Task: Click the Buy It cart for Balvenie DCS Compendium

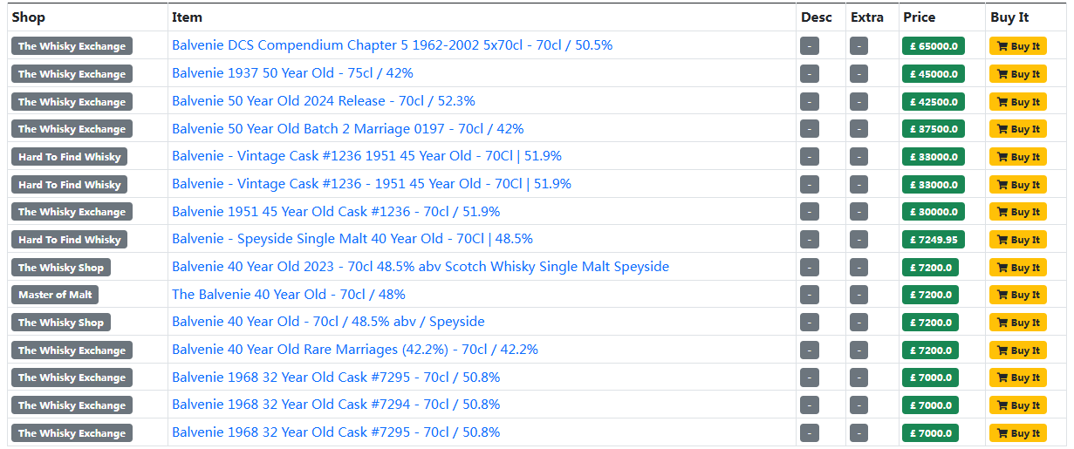Action: point(1017,46)
